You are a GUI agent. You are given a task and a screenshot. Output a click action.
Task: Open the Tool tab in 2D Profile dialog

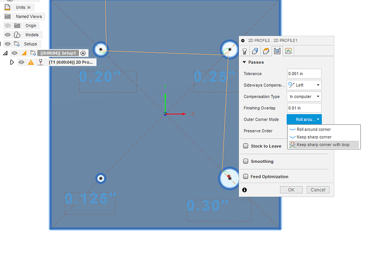point(245,51)
